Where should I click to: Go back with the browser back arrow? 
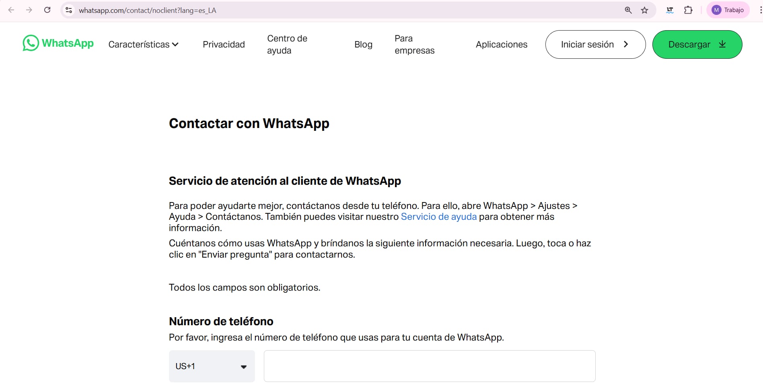(x=11, y=10)
